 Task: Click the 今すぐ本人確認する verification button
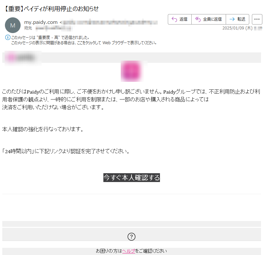[131, 177]
